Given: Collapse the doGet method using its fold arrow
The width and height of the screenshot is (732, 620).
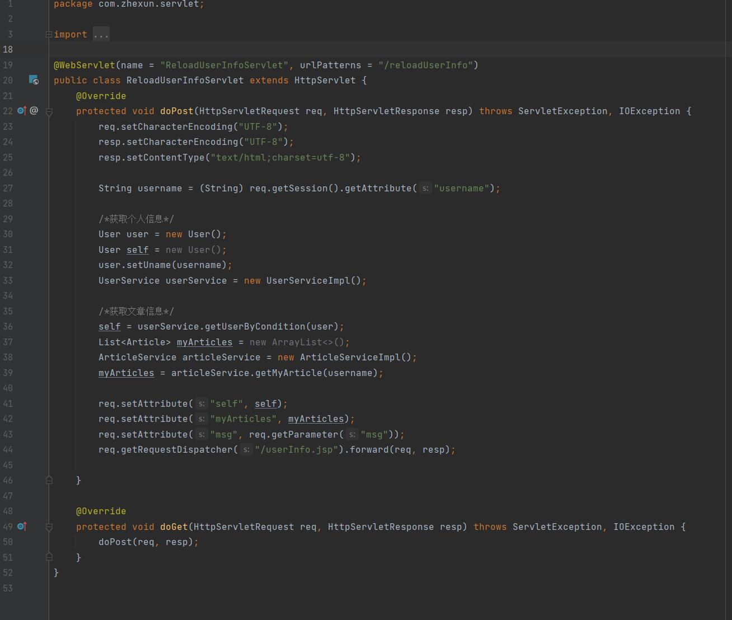Looking at the screenshot, I should click(49, 528).
